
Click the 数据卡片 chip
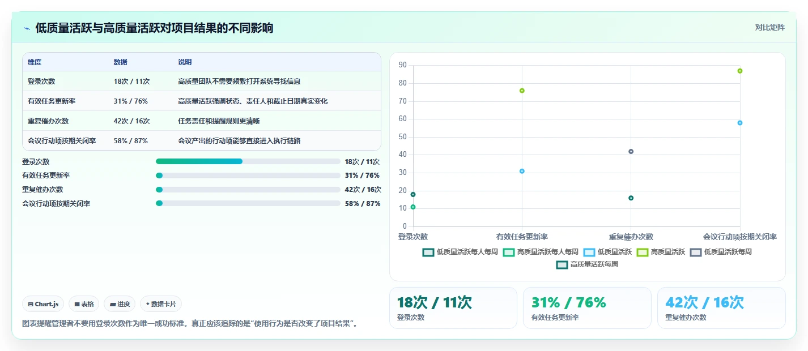(x=161, y=304)
